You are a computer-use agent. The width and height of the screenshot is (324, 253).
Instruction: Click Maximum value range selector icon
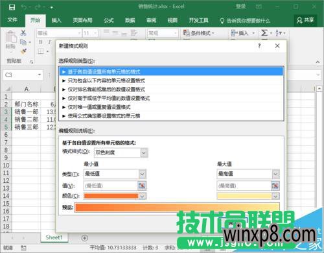point(275,186)
